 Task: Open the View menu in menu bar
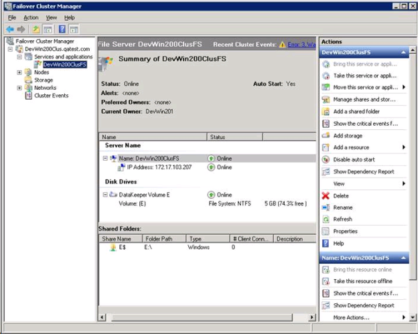[x=51, y=17]
